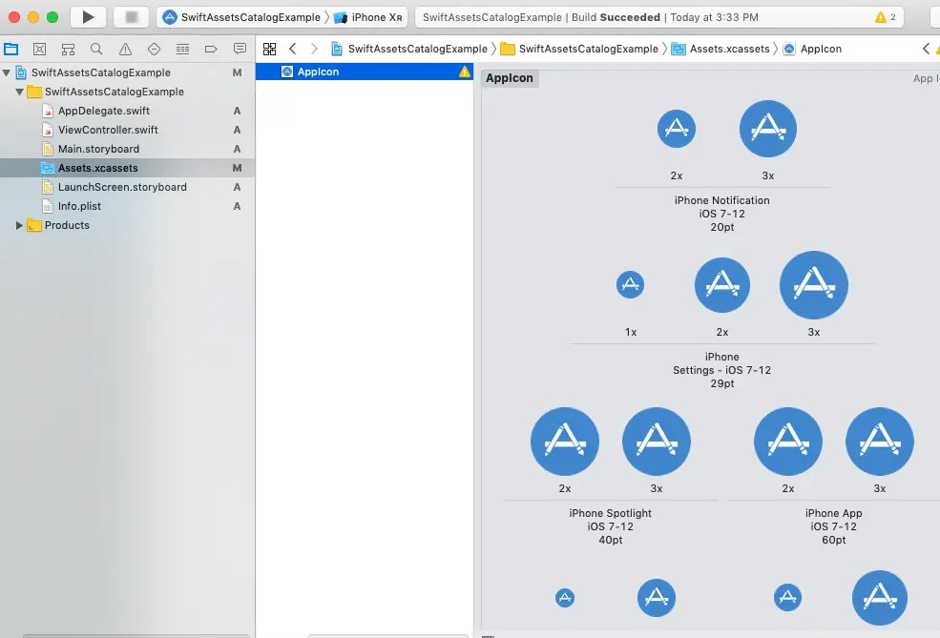Image resolution: width=940 pixels, height=638 pixels.
Task: Stop the running build
Action: pos(132,17)
